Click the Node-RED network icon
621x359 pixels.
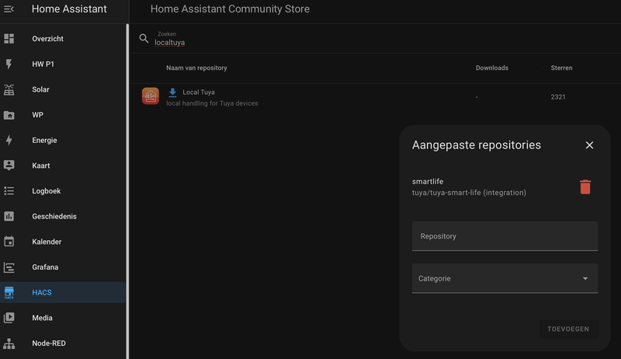[x=9, y=343]
